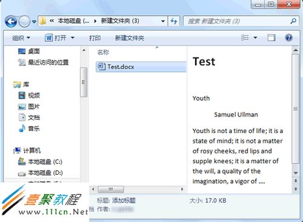Refresh the folder using address bar refresh icon

174,21
